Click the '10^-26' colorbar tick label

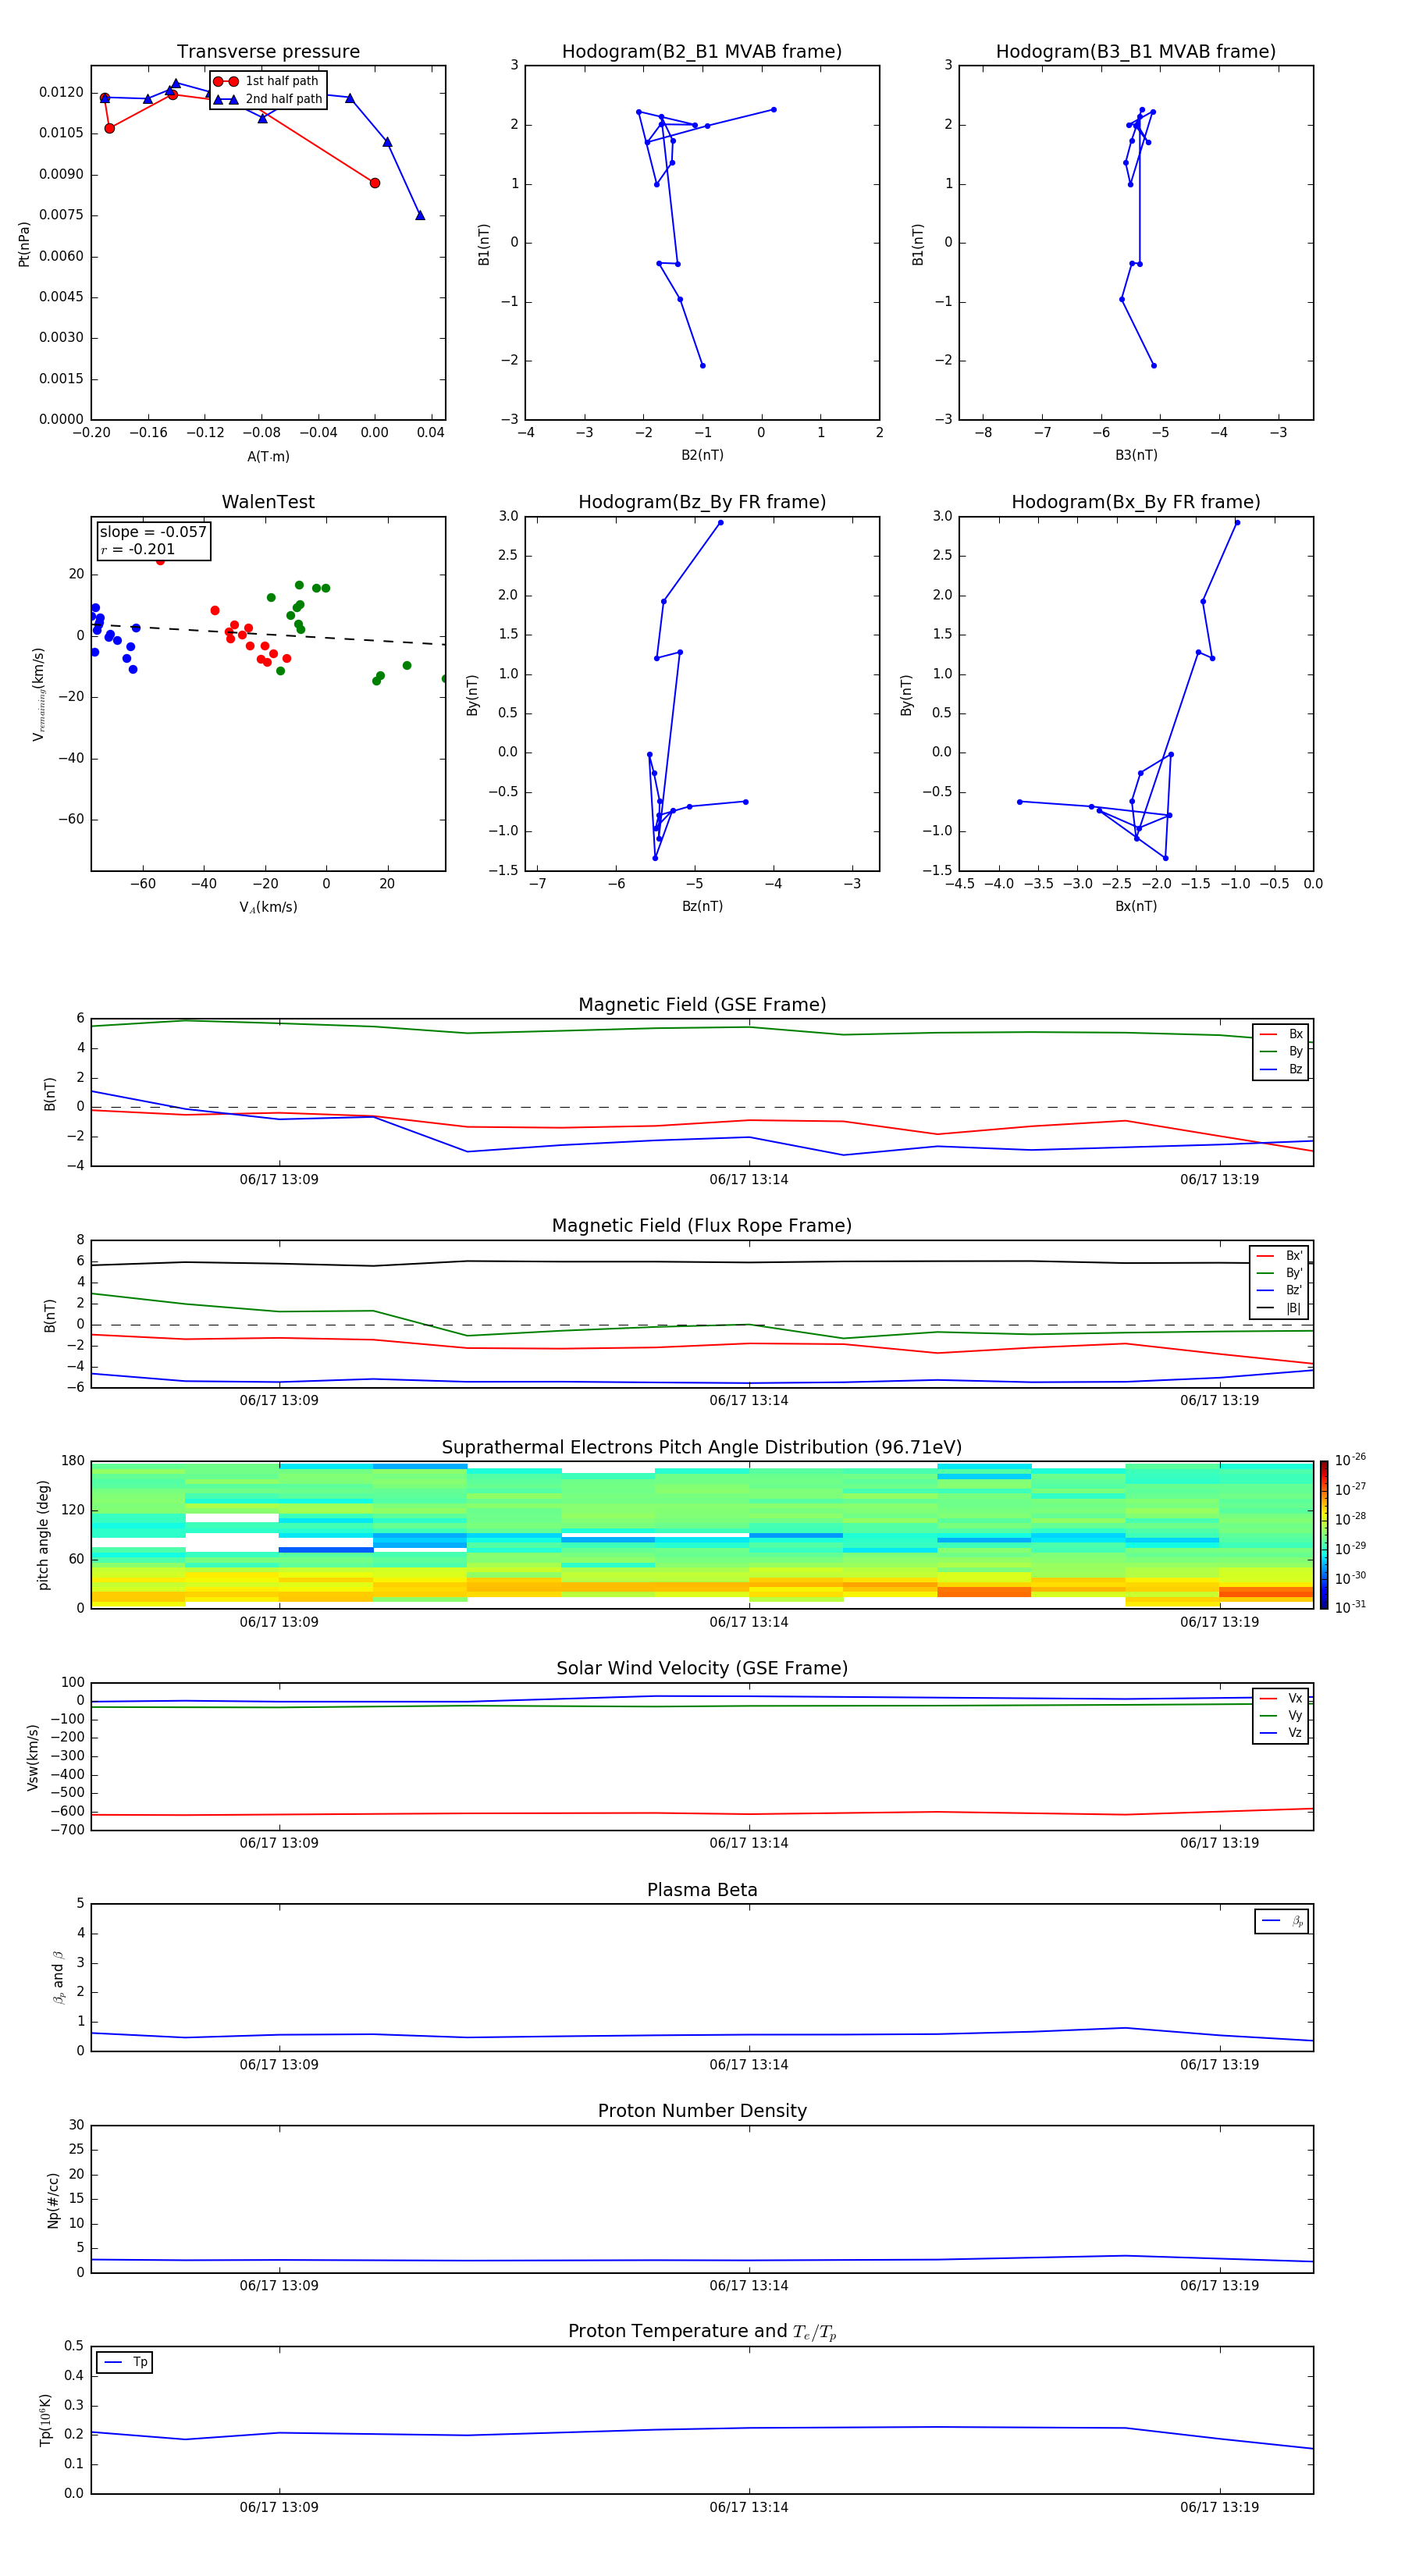pyautogui.click(x=1350, y=1460)
